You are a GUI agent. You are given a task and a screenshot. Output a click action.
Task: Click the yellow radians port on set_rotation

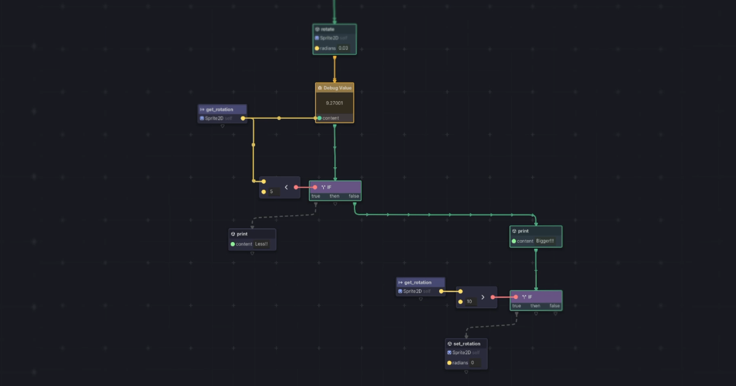pyautogui.click(x=450, y=363)
